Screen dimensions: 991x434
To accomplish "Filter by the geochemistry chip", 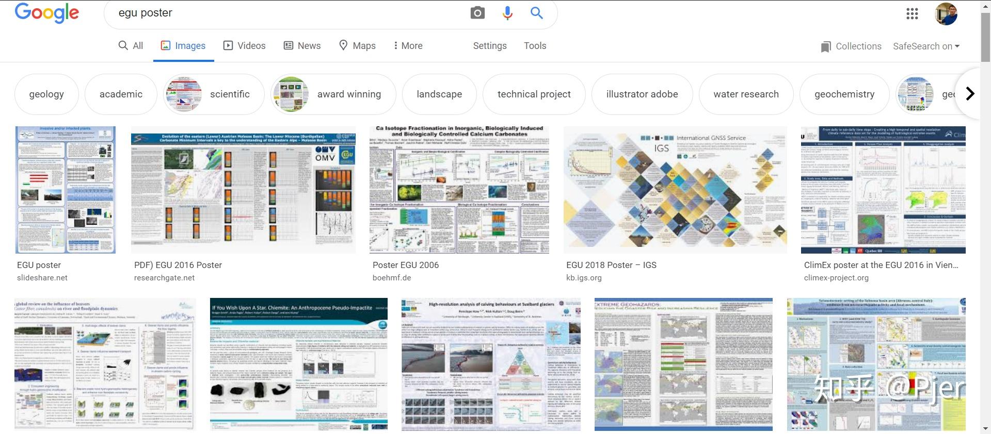I will tap(844, 94).
